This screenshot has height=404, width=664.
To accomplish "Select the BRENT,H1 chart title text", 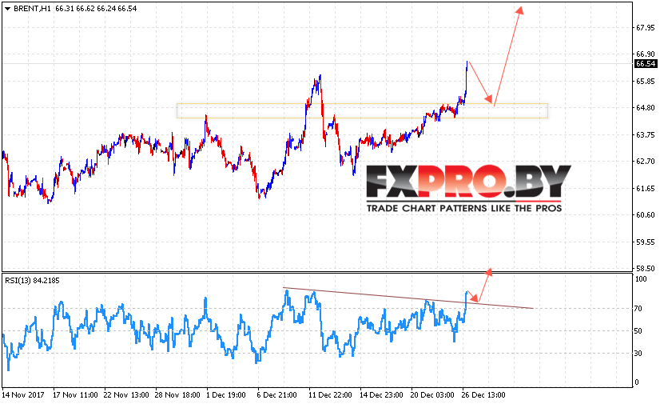I will (32, 9).
